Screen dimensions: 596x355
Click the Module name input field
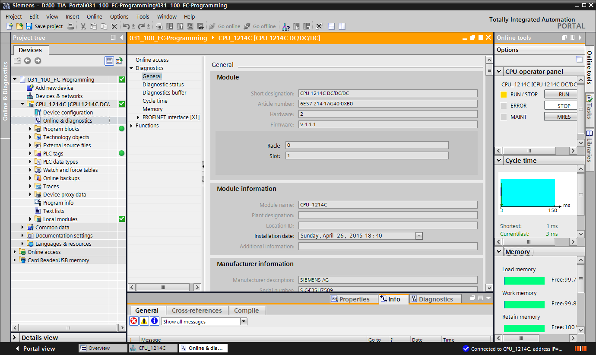[x=388, y=205]
